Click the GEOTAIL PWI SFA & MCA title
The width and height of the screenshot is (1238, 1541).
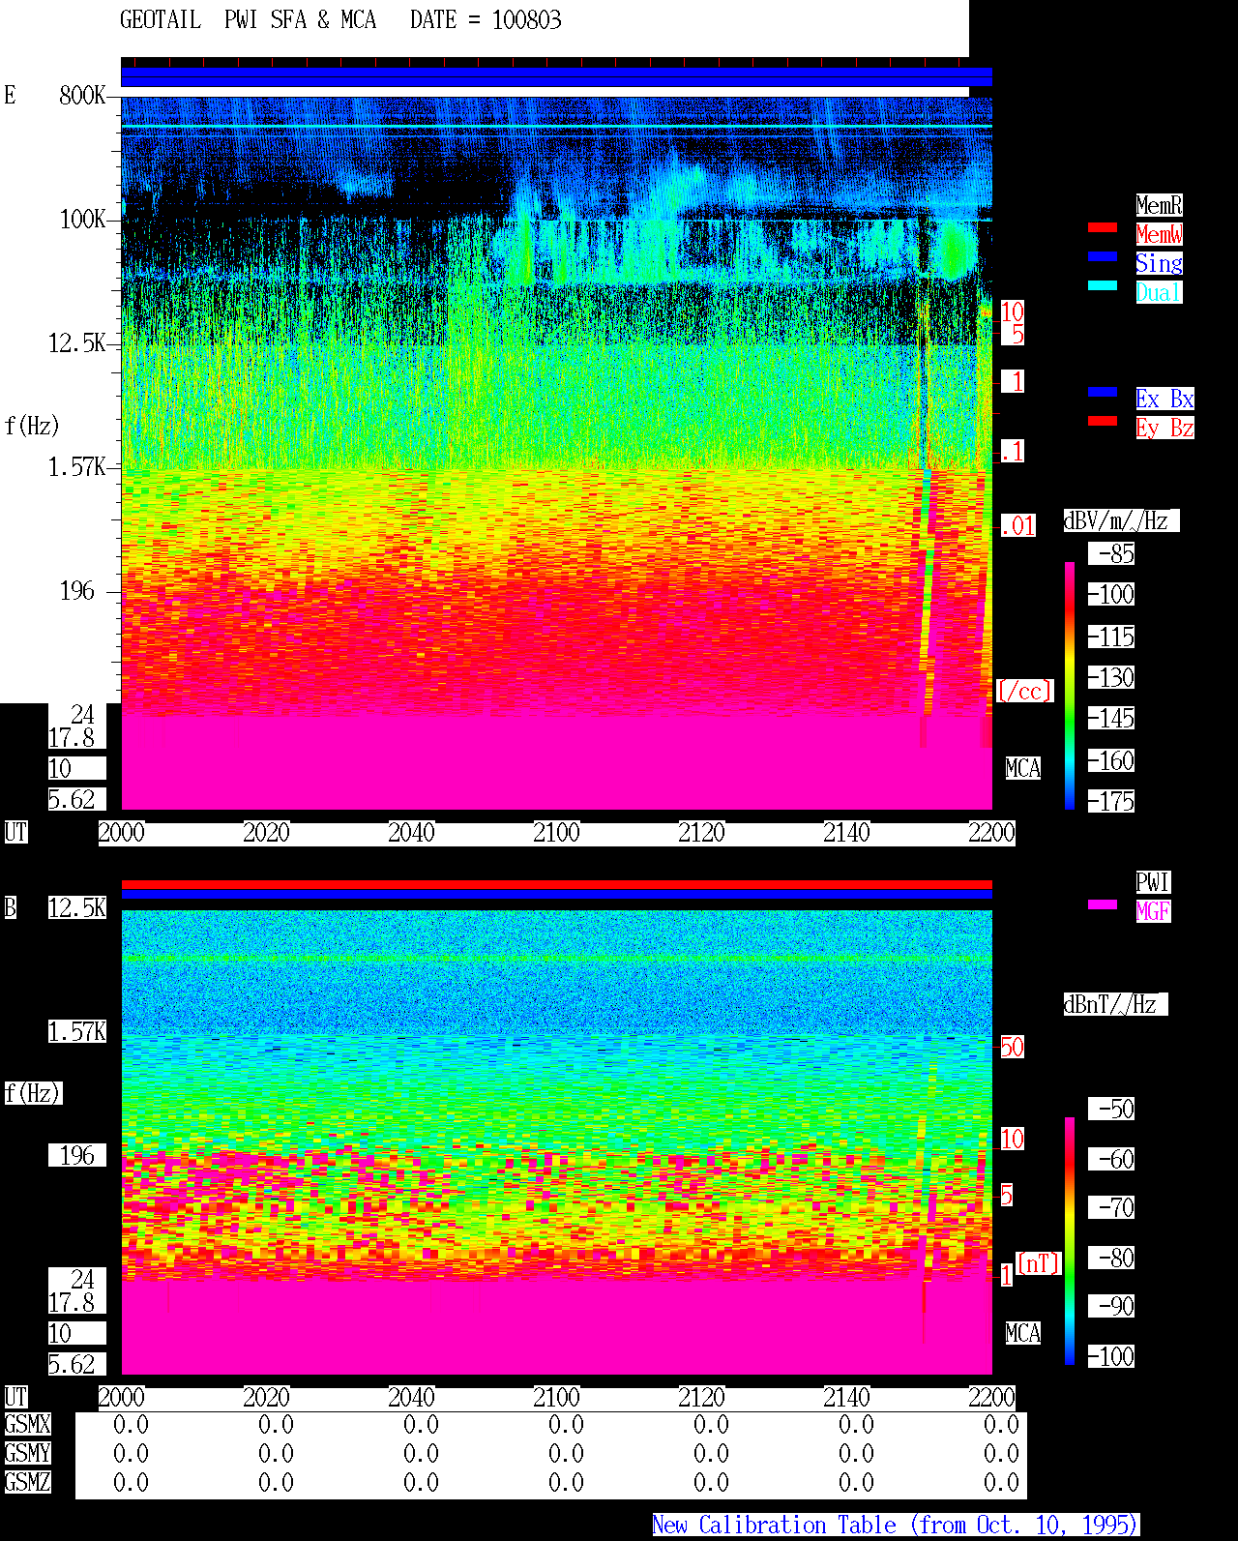click(248, 20)
